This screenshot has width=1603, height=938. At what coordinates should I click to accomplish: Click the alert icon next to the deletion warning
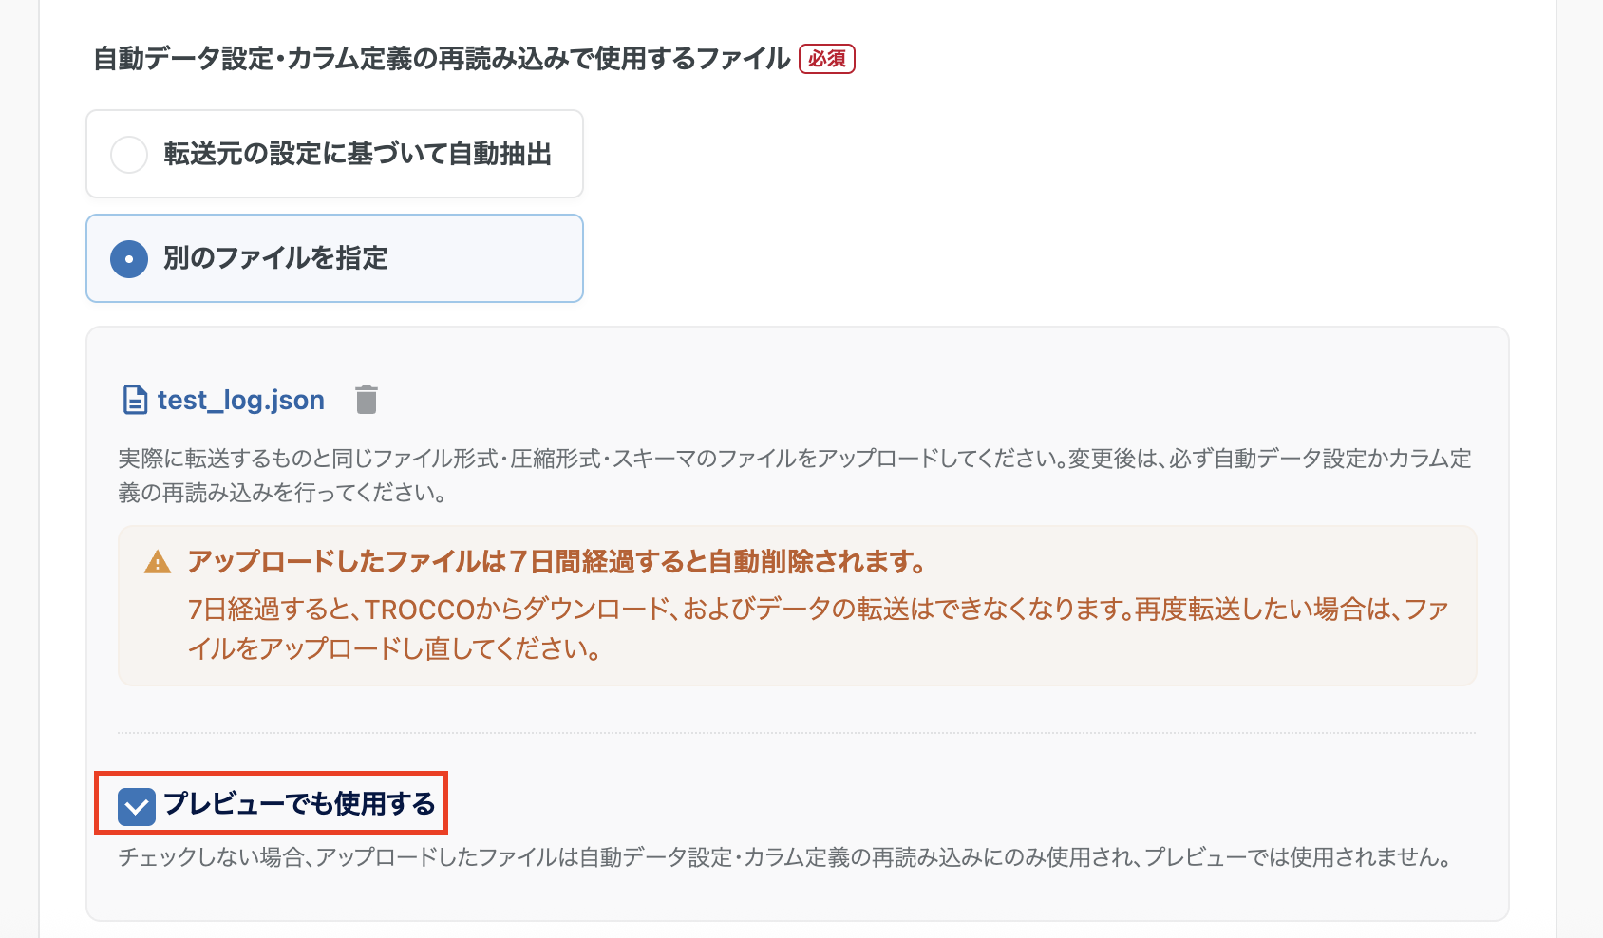(157, 562)
